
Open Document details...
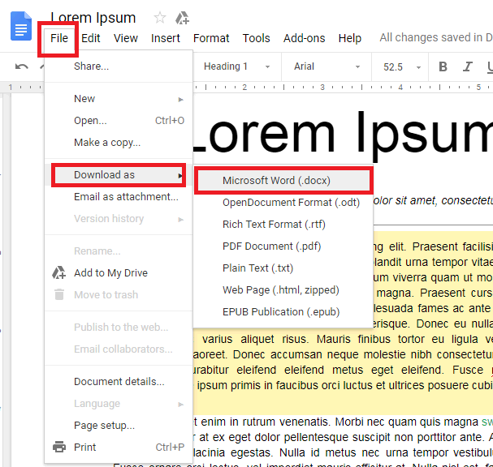click(x=119, y=382)
